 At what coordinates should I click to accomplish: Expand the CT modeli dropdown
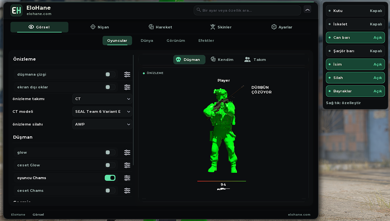[x=102, y=112]
